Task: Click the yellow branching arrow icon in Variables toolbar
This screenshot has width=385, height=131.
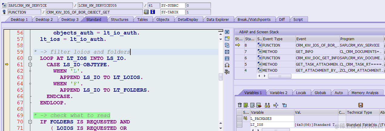Action: point(276,105)
